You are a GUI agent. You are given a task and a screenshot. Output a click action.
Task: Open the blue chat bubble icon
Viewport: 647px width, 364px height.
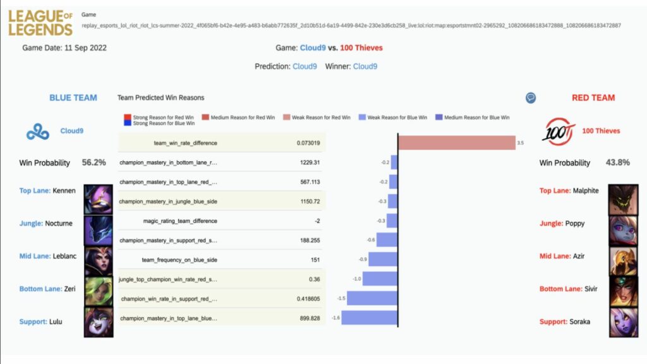(531, 98)
